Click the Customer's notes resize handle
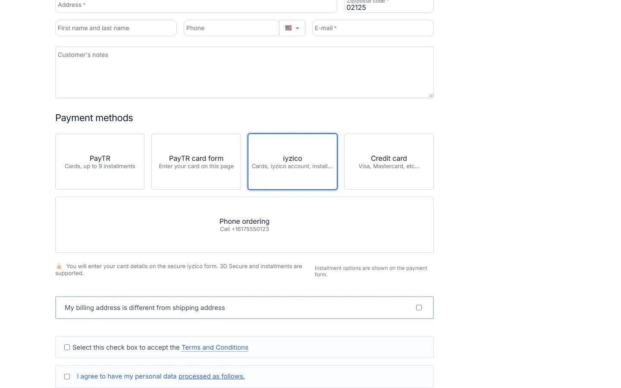 click(x=431, y=95)
